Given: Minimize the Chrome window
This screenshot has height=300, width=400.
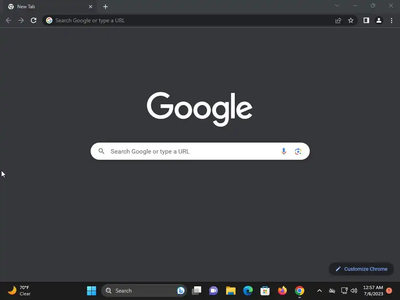Looking at the screenshot, I should coord(355,5).
